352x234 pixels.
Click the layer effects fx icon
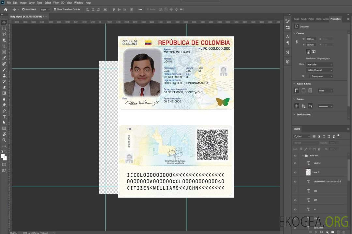point(316,232)
